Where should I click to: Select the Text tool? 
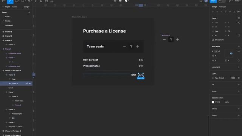(36, 1)
